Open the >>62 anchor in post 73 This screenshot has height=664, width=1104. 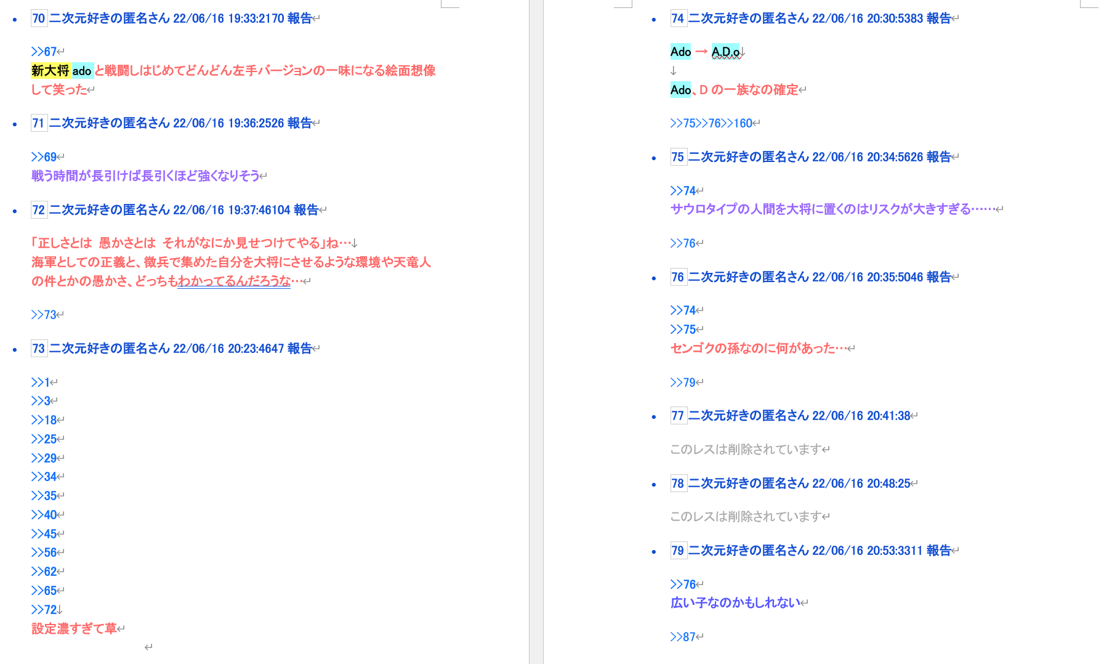coord(44,572)
